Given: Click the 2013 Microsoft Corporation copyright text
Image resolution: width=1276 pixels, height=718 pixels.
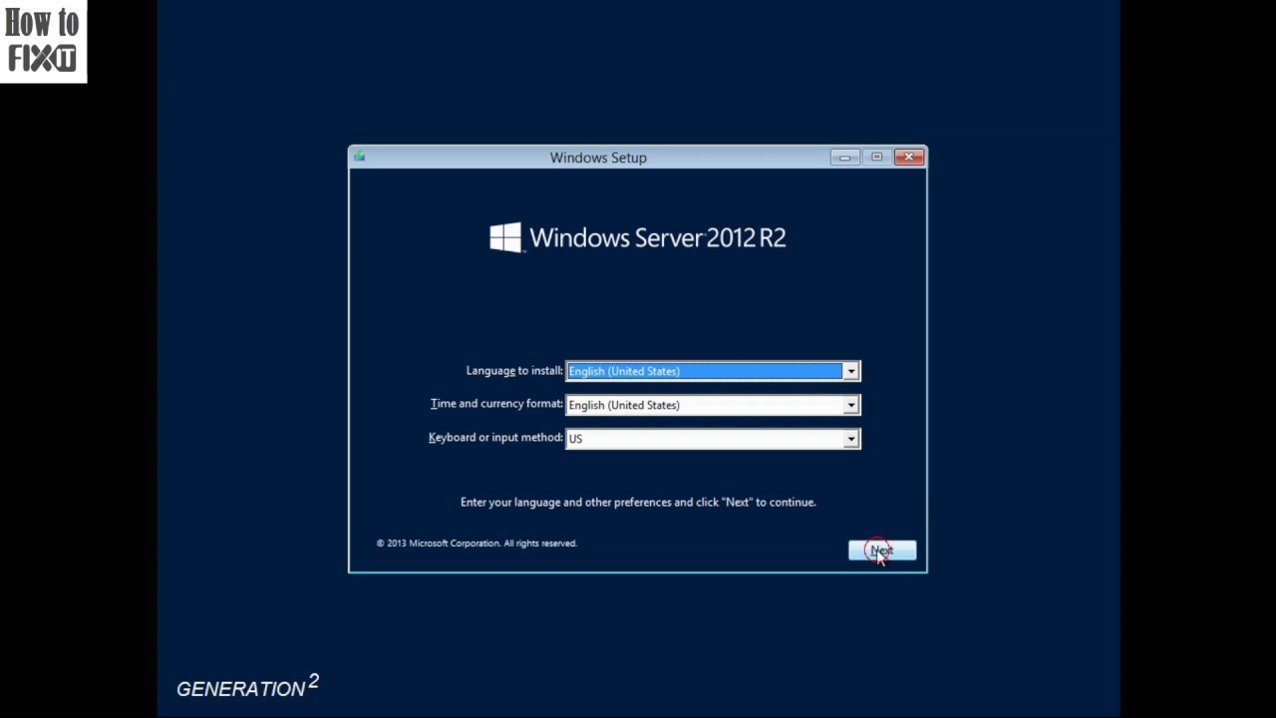Looking at the screenshot, I should coord(477,543).
